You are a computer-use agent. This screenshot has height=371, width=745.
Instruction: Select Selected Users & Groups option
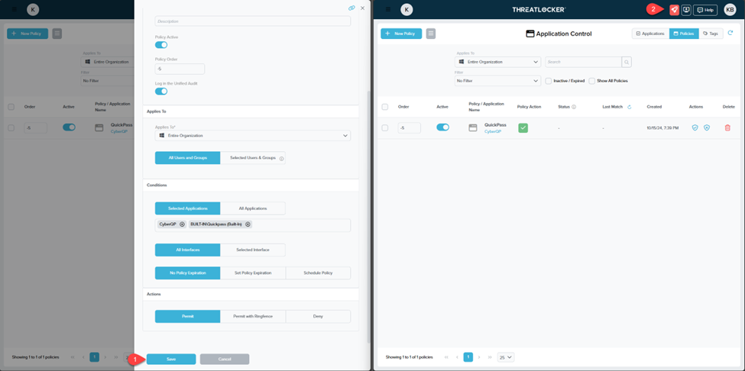tap(253, 157)
